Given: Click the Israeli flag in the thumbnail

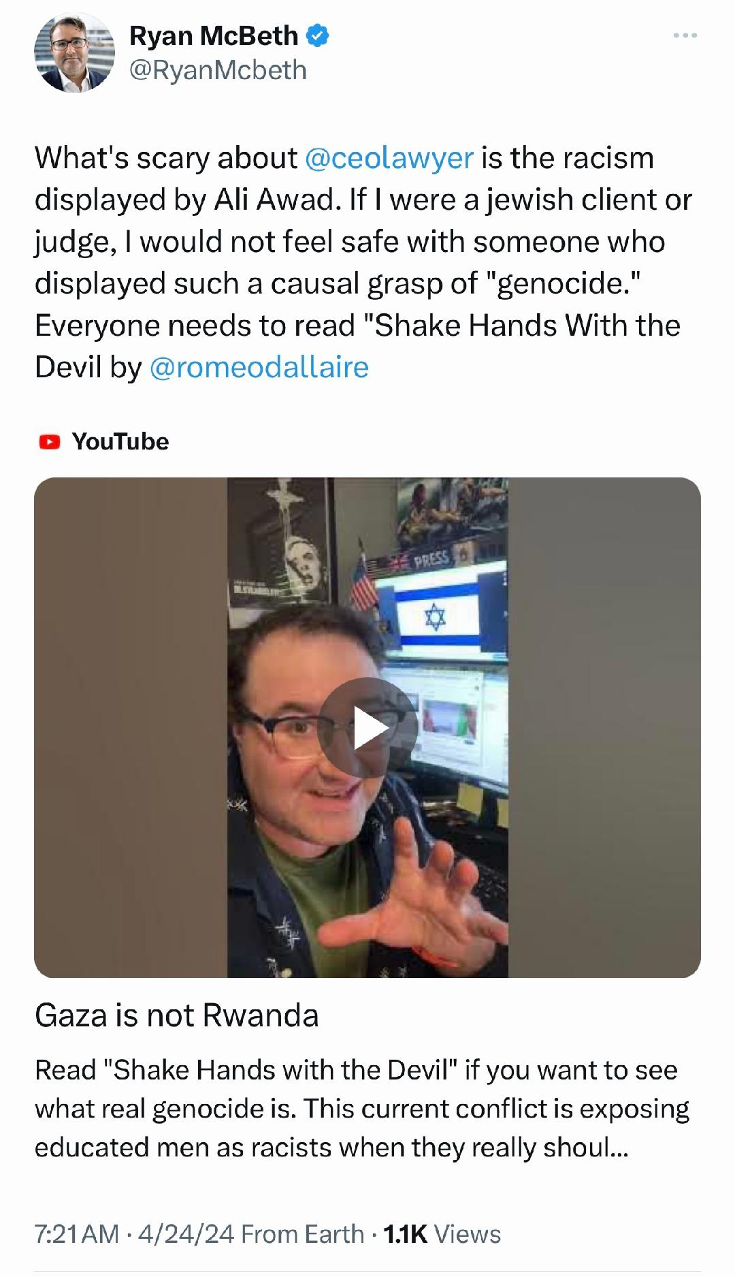Looking at the screenshot, I should click(437, 616).
